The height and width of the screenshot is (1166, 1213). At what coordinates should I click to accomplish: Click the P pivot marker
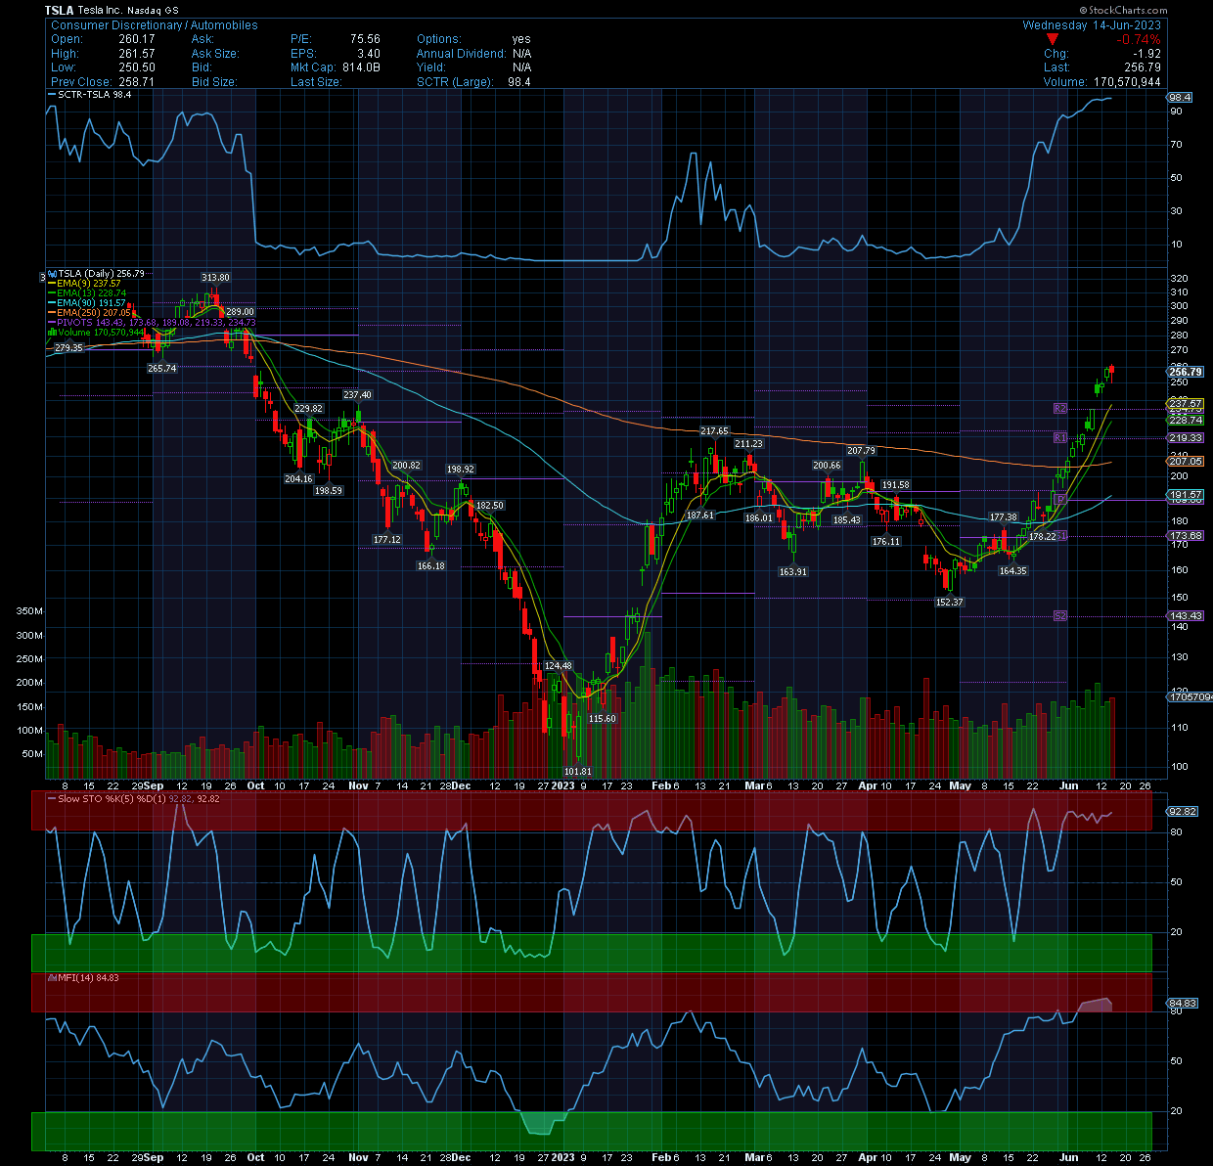pyautogui.click(x=1060, y=499)
